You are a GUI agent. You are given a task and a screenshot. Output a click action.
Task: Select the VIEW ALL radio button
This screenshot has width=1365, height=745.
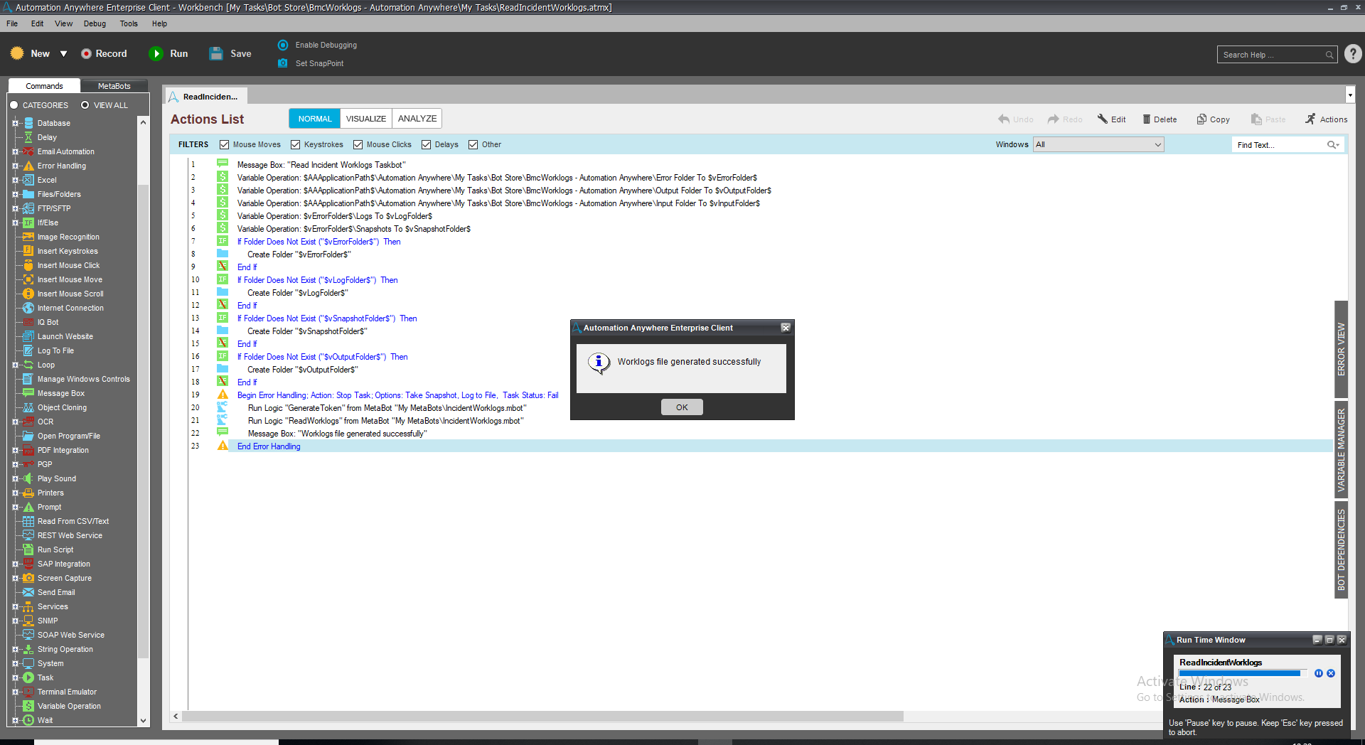pyautogui.click(x=85, y=105)
